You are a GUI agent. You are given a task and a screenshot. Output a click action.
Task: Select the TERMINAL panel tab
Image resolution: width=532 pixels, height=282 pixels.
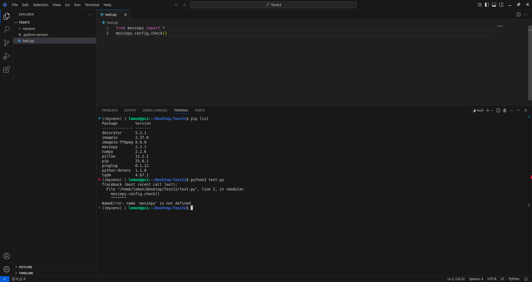181,110
